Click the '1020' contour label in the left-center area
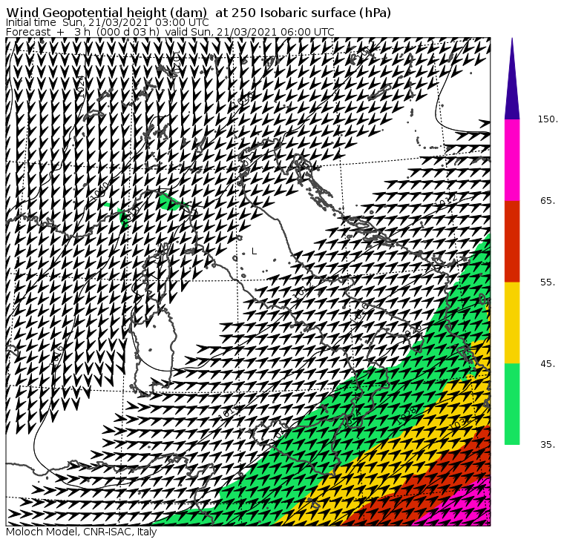564x542 pixels. [99, 191]
